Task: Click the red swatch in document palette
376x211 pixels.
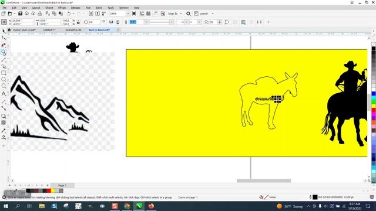Action: click(49, 190)
